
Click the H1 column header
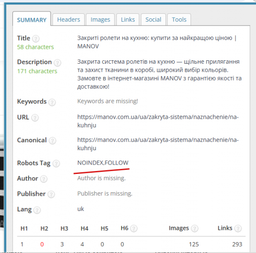pos(24,228)
